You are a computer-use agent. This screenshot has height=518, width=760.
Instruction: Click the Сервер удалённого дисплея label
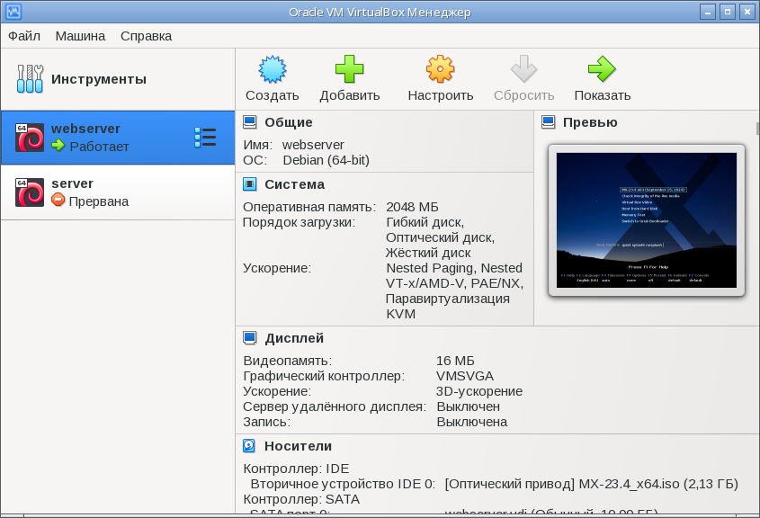335,406
